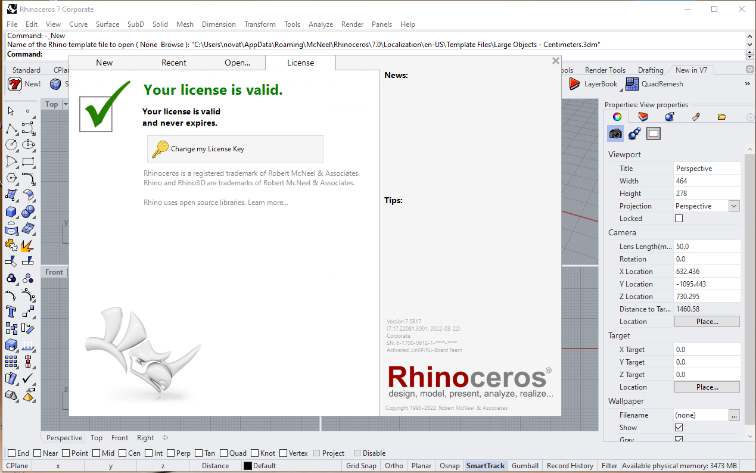Enable the Int osnap checkbox
Image resolution: width=756 pixels, height=473 pixels.
coord(148,453)
